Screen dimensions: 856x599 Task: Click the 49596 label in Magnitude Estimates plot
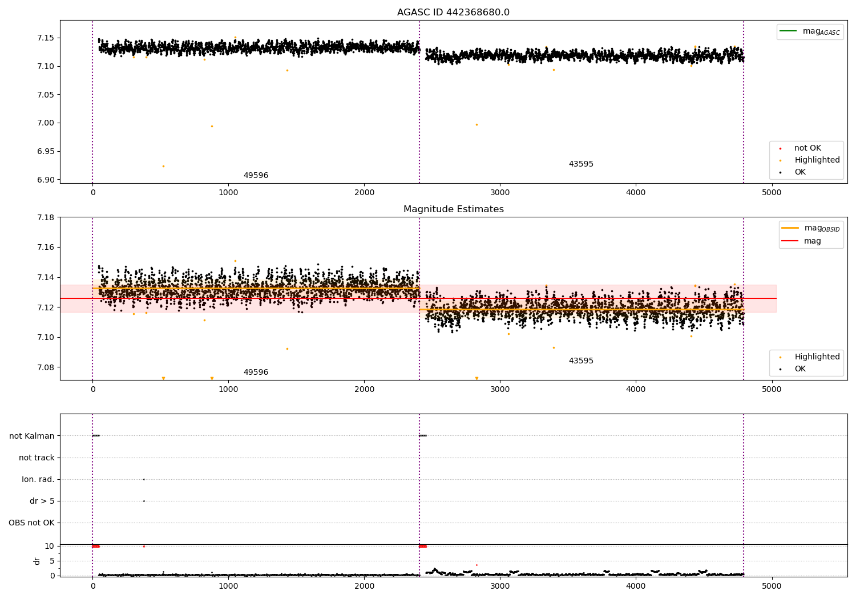(x=256, y=373)
